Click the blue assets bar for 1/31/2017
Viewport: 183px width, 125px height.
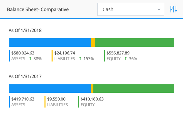pyautogui.click(x=50, y=89)
